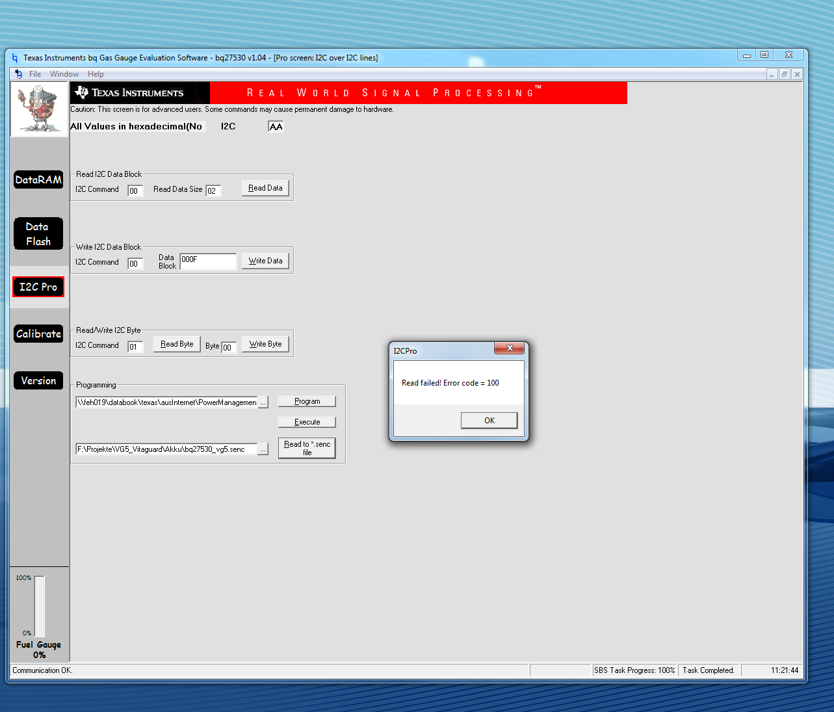
Task: Click Read/Write Byte I2C Command field
Action: [x=135, y=347]
